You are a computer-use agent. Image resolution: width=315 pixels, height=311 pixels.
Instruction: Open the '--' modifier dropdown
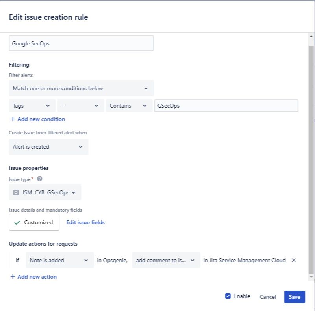[x=81, y=106]
